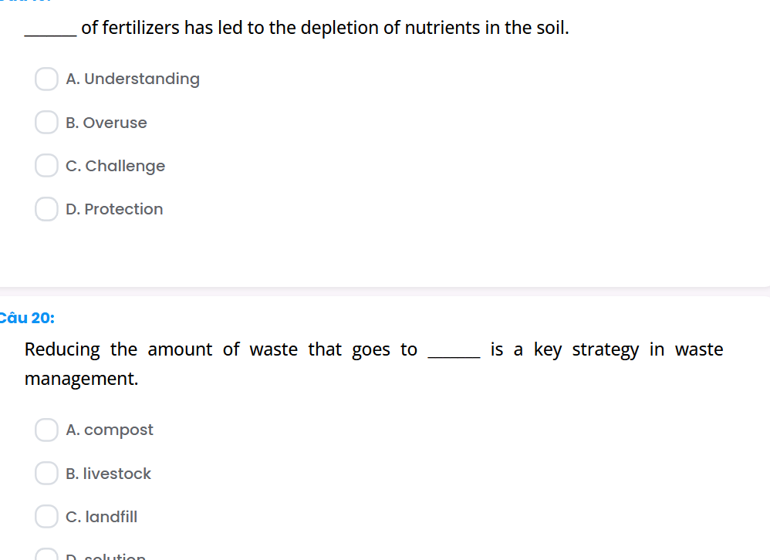Select radio button for answer D. Protection

pos(46,208)
